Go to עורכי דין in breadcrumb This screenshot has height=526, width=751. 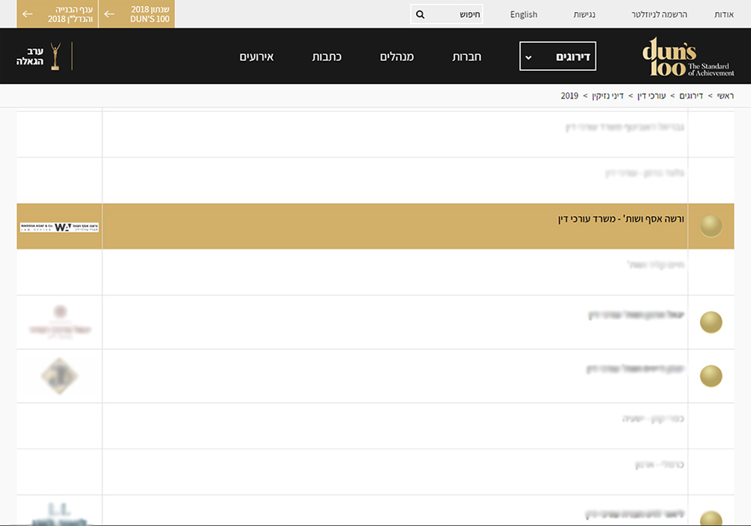pos(651,96)
